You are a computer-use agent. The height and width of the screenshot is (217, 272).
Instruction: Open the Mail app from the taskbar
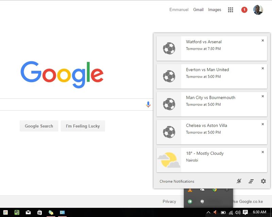pyautogui.click(x=28, y=212)
